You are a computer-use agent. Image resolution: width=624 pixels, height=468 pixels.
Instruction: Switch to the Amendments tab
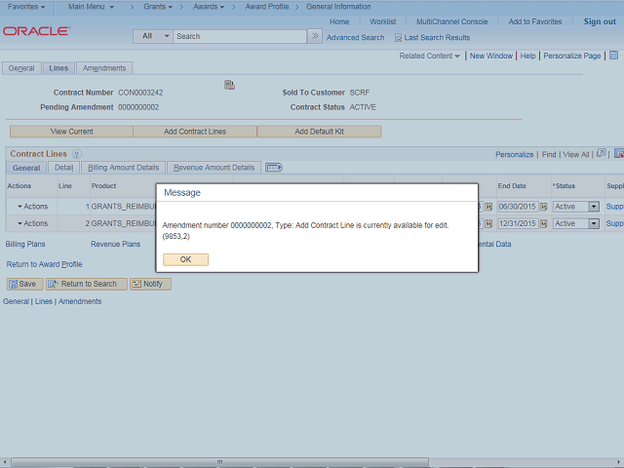104,68
